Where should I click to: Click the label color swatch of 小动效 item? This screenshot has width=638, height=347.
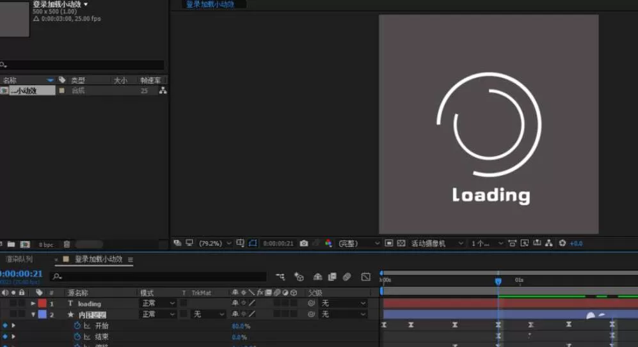tap(62, 91)
